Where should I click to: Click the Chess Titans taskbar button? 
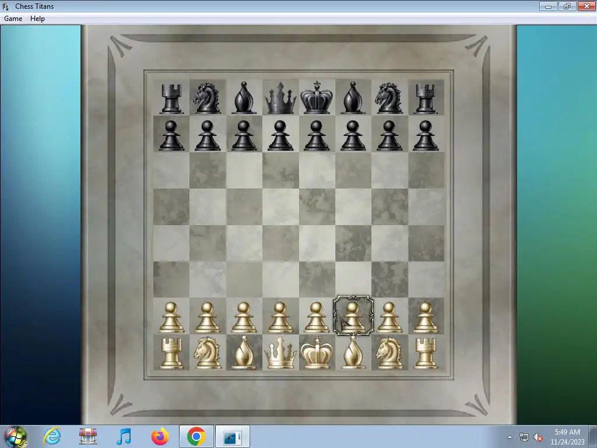(x=232, y=436)
